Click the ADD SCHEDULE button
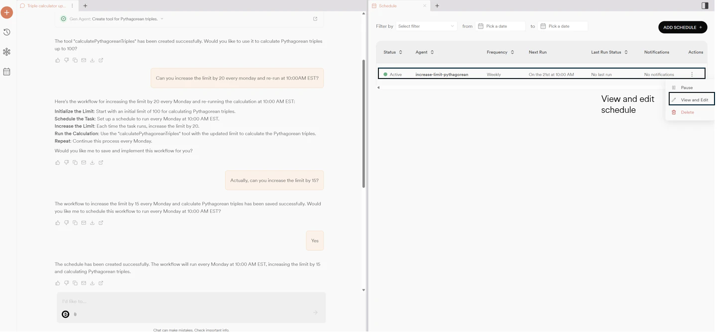Viewport: 717px width, 333px height. [683, 27]
